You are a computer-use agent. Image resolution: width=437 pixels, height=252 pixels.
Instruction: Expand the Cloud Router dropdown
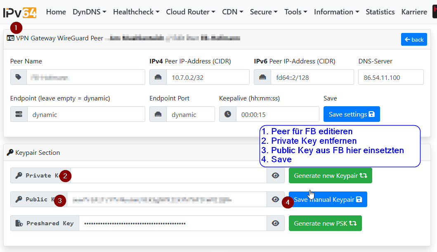tap(190, 12)
